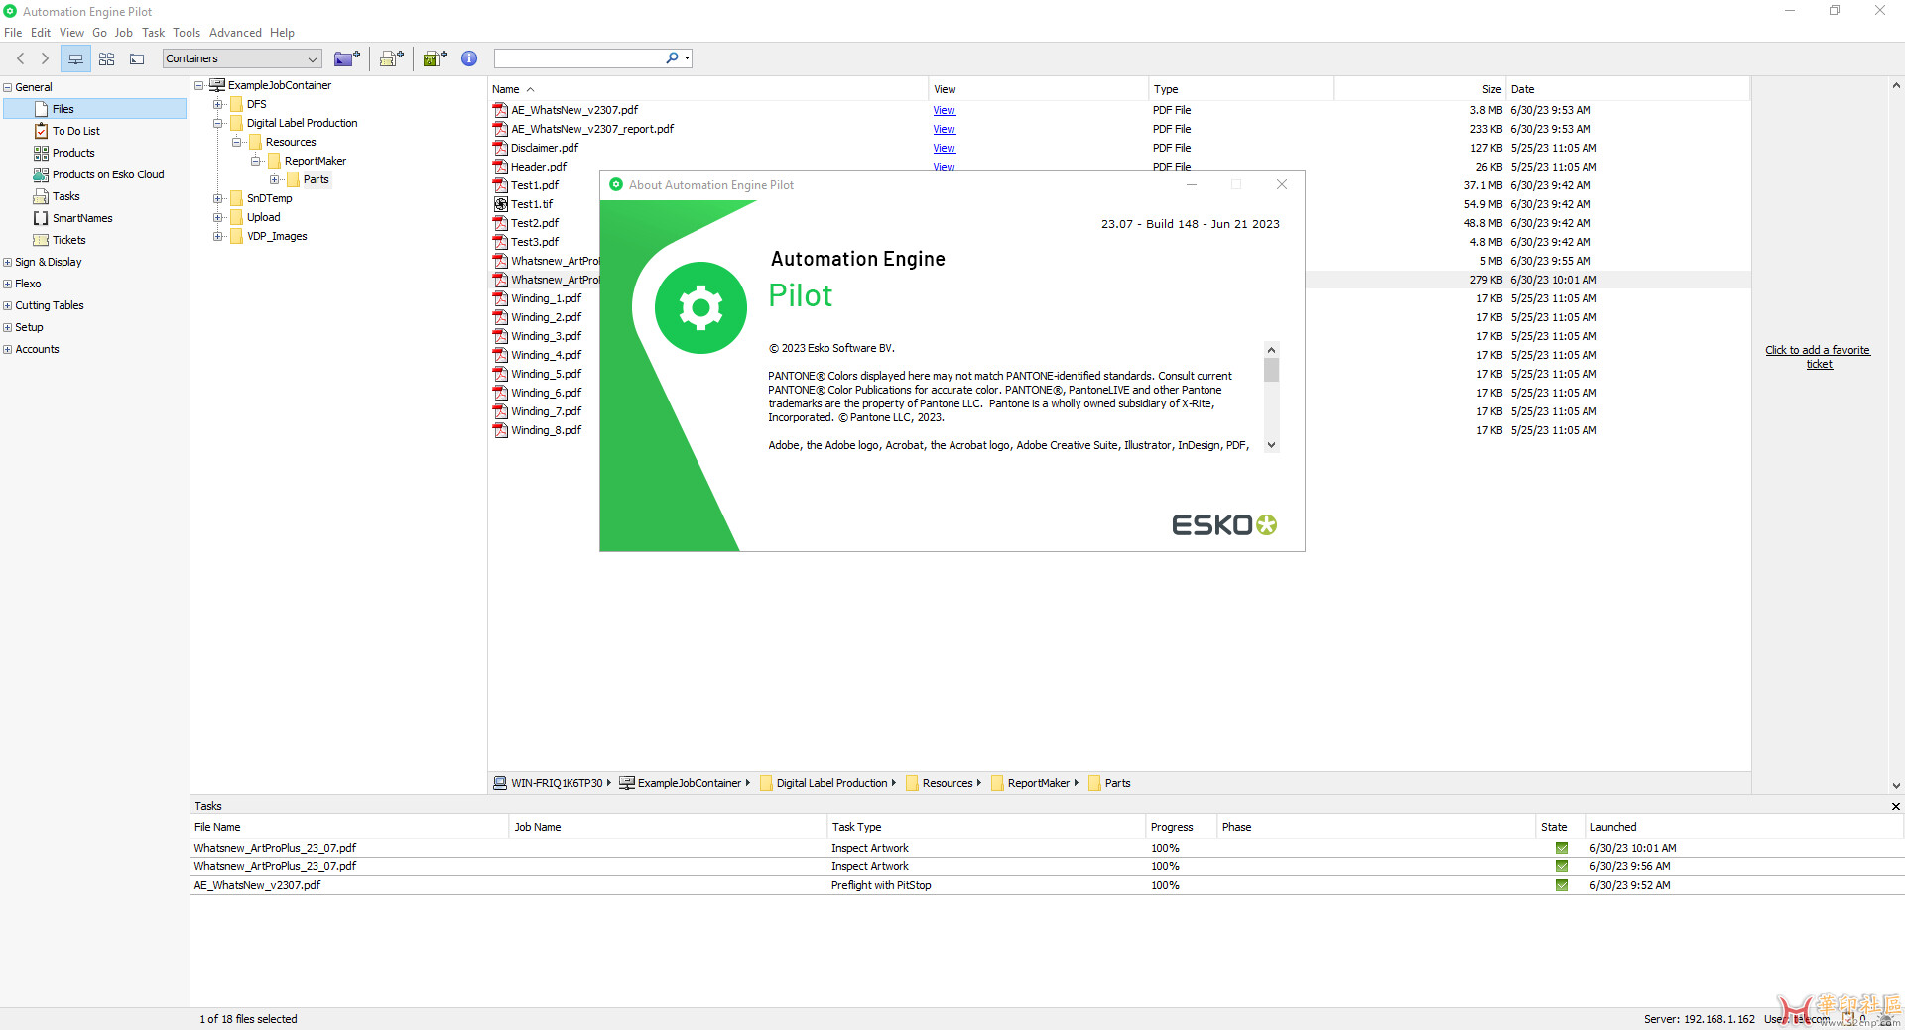Open the Help menu

tap(282, 33)
